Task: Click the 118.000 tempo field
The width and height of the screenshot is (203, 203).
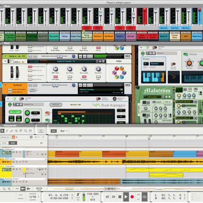Action: coord(93,194)
